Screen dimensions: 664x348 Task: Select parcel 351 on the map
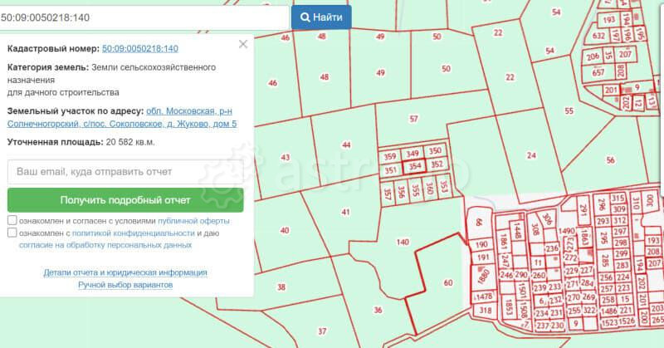pos(390,170)
